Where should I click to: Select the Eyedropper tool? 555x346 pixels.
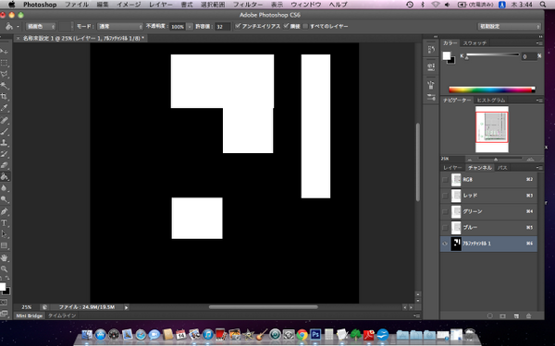(5, 108)
